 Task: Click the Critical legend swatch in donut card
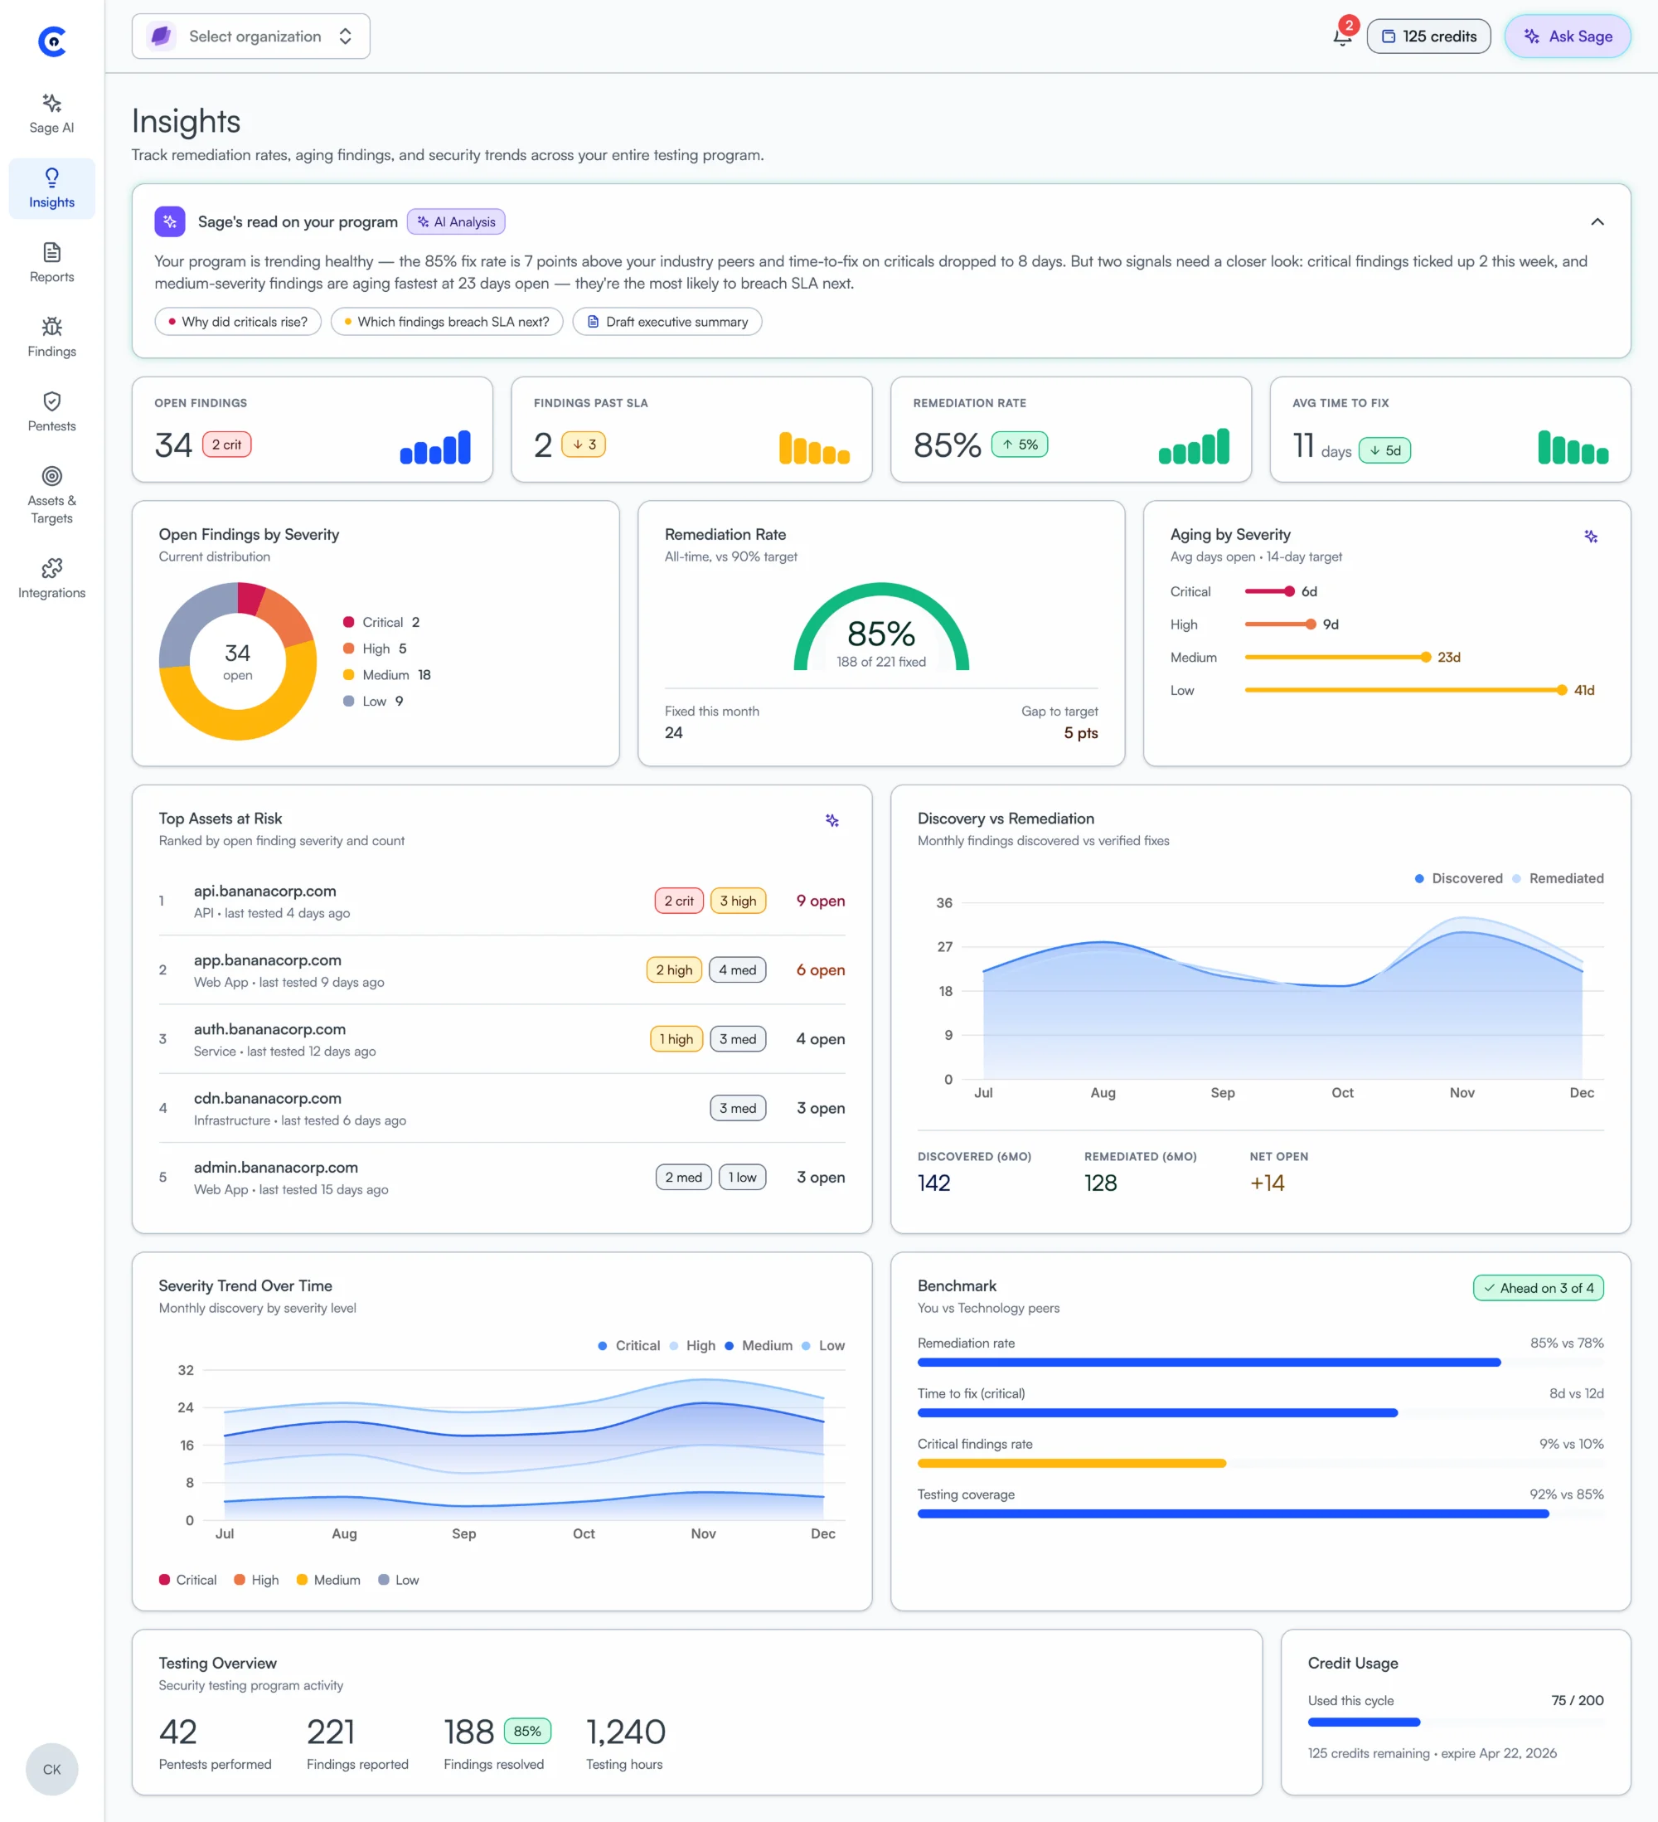point(349,622)
